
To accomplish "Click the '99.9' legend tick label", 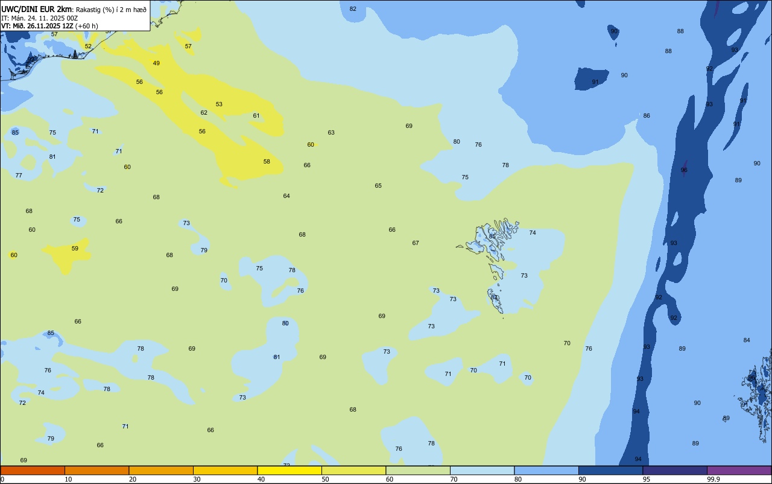I will [713, 479].
